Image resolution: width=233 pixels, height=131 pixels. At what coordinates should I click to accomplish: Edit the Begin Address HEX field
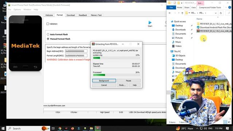coord(76,51)
